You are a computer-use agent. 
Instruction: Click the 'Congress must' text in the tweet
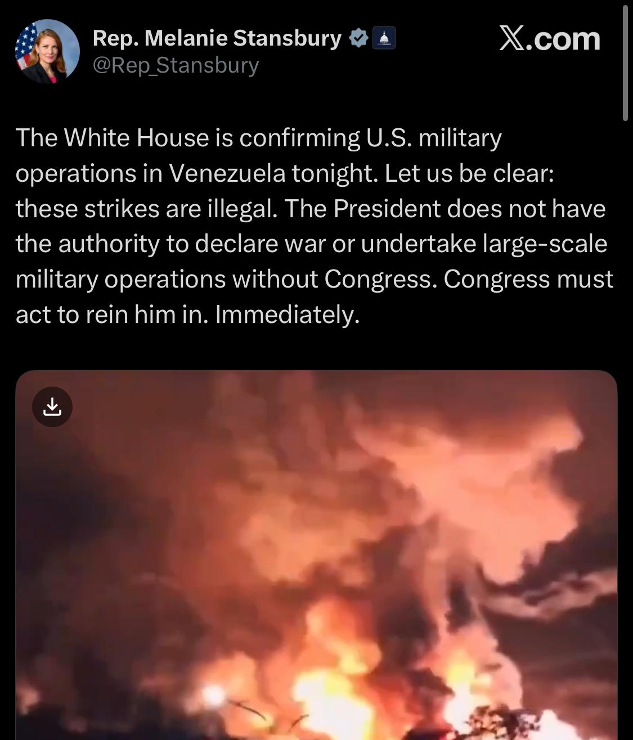[x=528, y=279]
